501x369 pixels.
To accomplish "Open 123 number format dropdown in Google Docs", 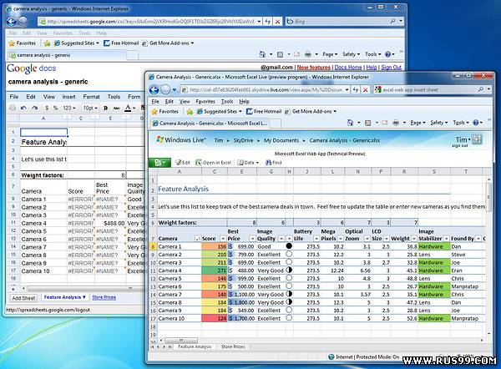I will coord(69,108).
